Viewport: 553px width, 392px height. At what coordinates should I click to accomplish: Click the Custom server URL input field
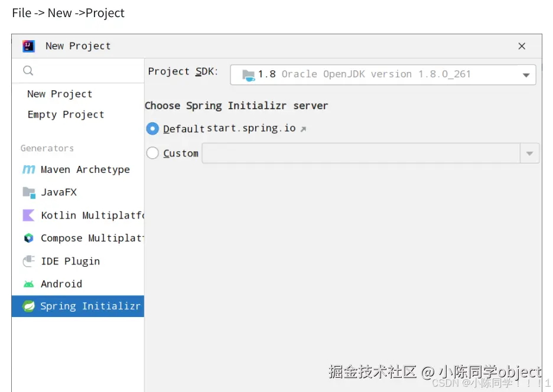point(360,153)
